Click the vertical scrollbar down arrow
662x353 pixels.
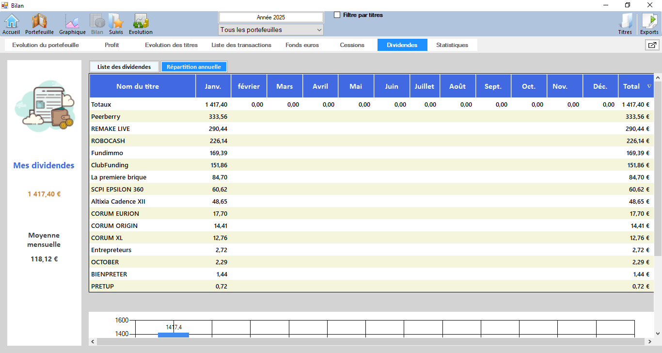tap(658, 334)
